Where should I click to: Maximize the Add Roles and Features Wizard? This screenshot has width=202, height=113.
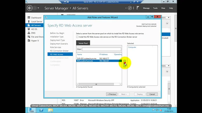pos(152,17)
